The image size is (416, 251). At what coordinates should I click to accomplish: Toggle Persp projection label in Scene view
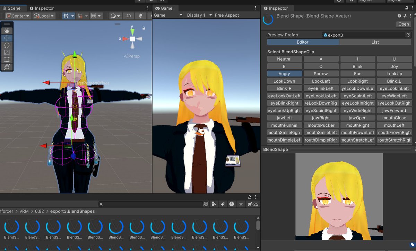click(132, 56)
